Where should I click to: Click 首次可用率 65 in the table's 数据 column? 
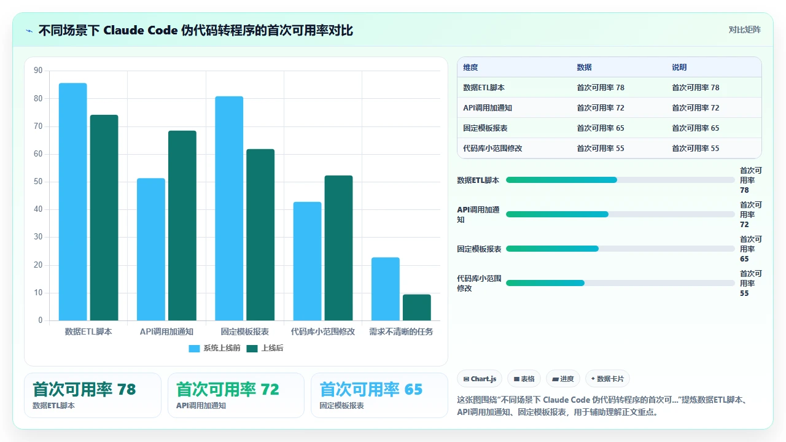pyautogui.click(x=601, y=128)
